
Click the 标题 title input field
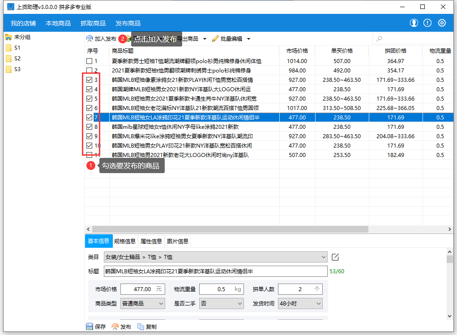pyautogui.click(x=215, y=271)
